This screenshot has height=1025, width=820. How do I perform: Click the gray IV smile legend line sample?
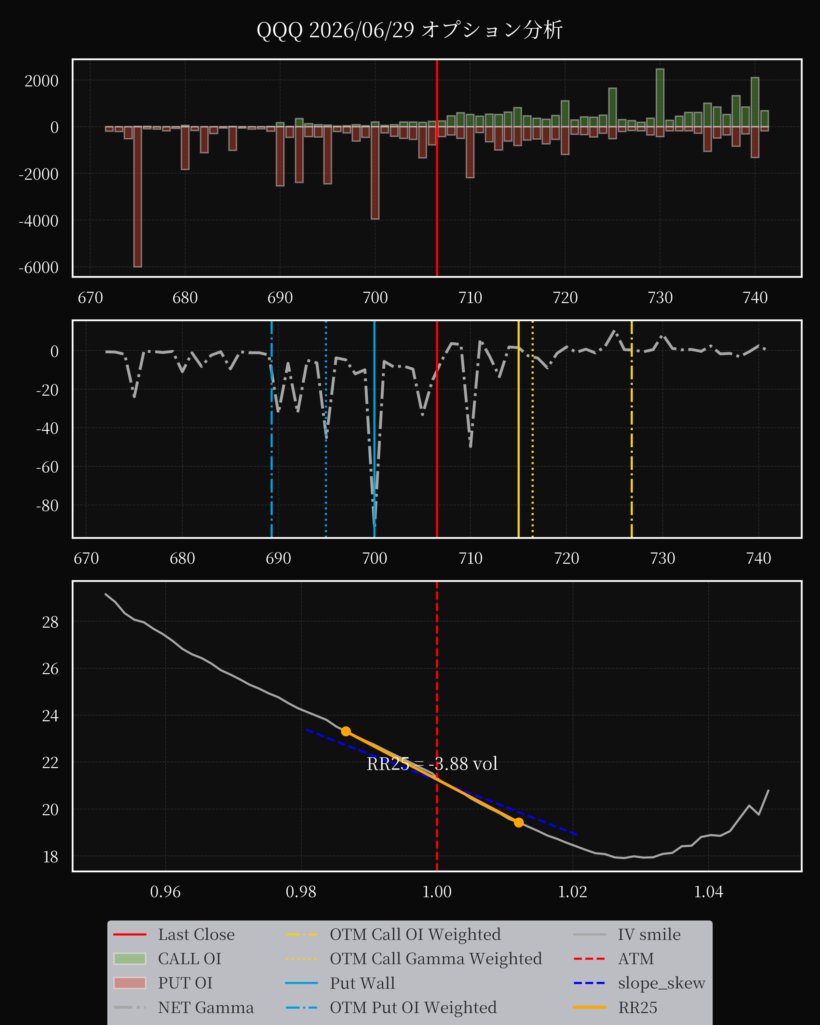tap(589, 935)
